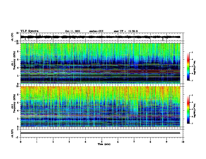Click the ch.1 voltage waveform trace
The image size is (206, 159).
tap(100, 37)
